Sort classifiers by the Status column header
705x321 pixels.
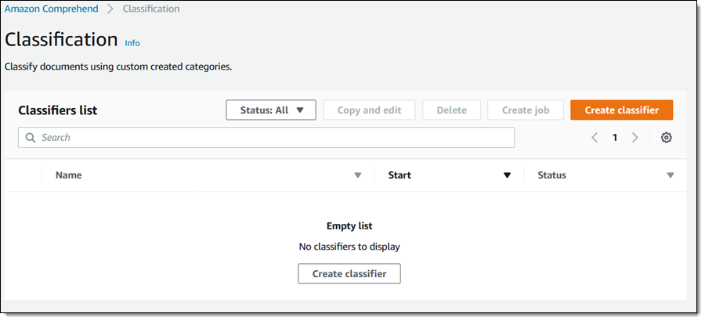click(551, 175)
